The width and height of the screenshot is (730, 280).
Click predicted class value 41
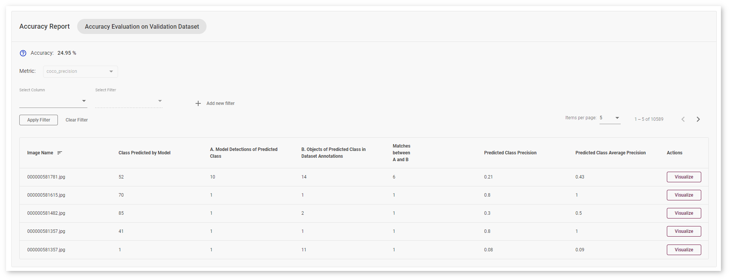[121, 231]
